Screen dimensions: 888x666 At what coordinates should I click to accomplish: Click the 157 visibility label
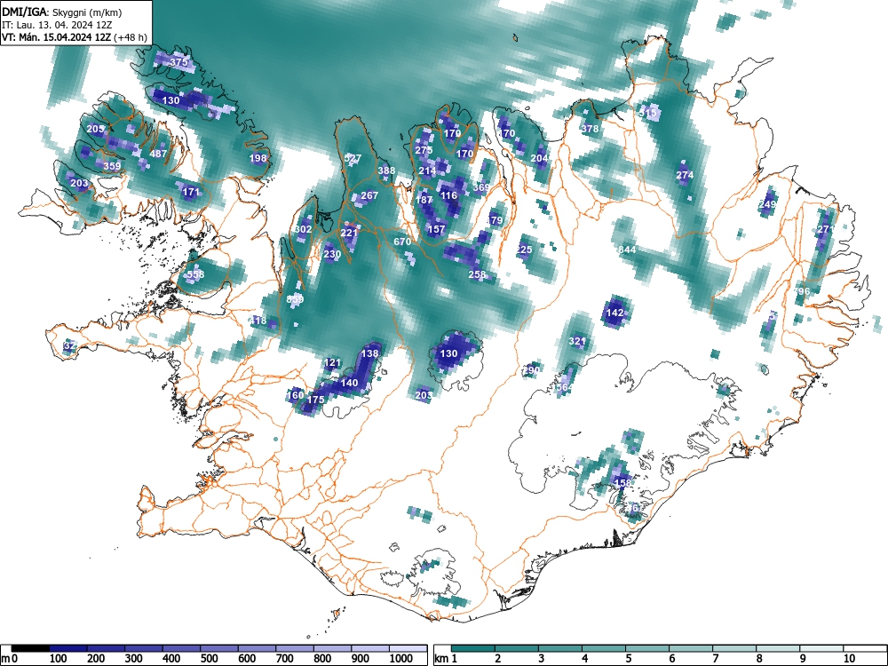(x=436, y=229)
